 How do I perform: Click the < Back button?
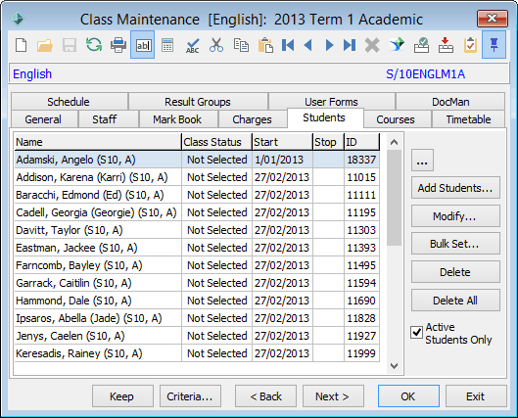[x=265, y=396]
